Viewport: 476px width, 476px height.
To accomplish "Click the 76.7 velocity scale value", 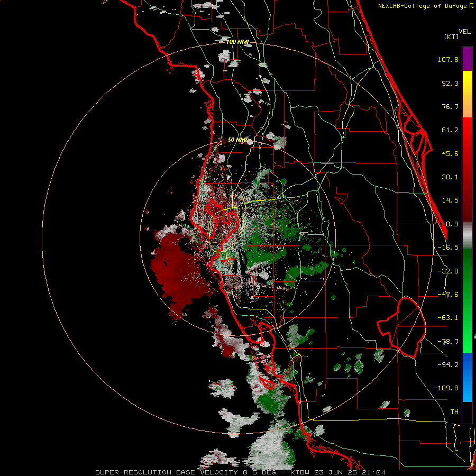I will point(450,106).
